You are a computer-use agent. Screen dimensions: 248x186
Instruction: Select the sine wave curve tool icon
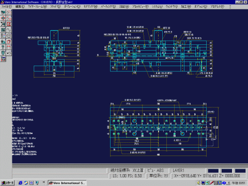pyautogui.click(x=9, y=30)
